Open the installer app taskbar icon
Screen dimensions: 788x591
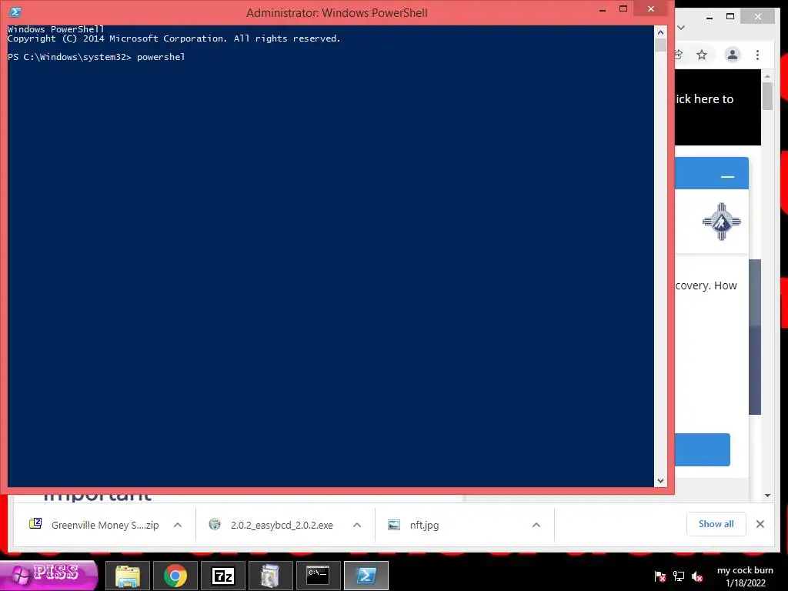click(270, 576)
